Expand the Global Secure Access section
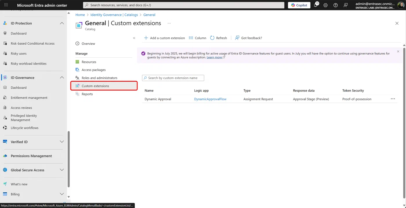Image resolution: width=406 pixels, height=208 pixels. pos(62,170)
